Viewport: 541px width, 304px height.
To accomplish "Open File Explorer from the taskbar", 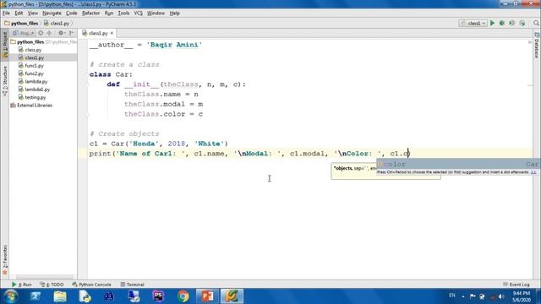I will click(x=60, y=296).
